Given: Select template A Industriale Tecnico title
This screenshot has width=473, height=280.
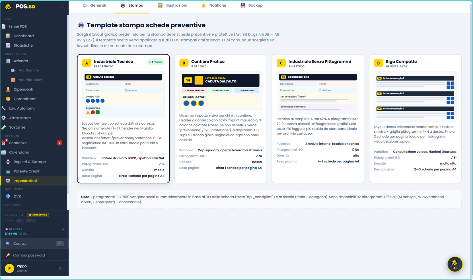Looking at the screenshot, I should 113,61.
